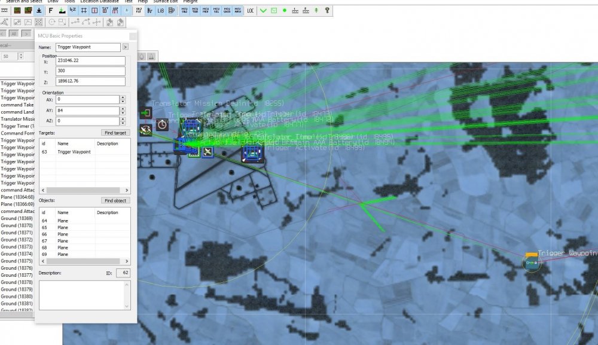Click the Objects list left scroll arrow
Image resolution: width=598 pixels, height=345 pixels.
click(x=43, y=261)
